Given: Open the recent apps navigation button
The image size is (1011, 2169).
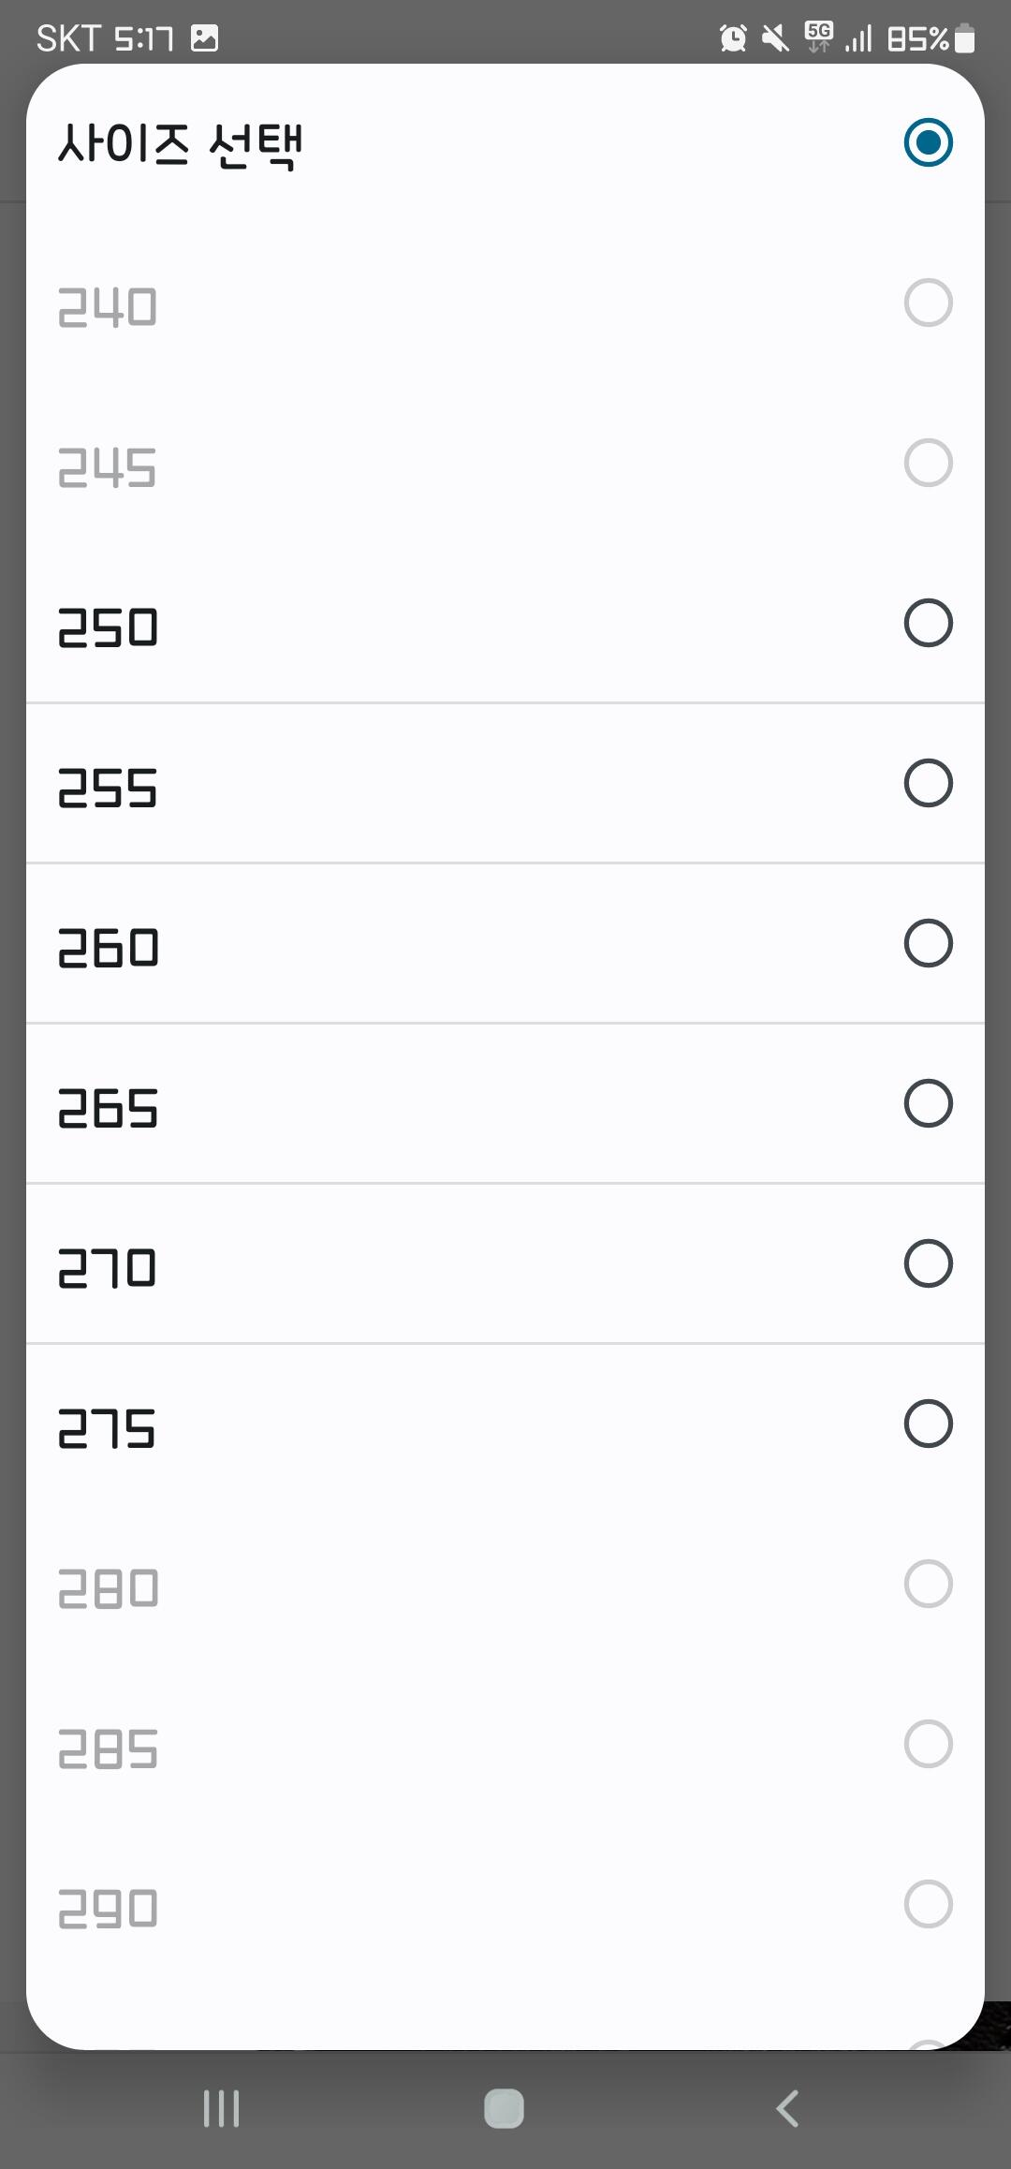Looking at the screenshot, I should click(222, 2108).
